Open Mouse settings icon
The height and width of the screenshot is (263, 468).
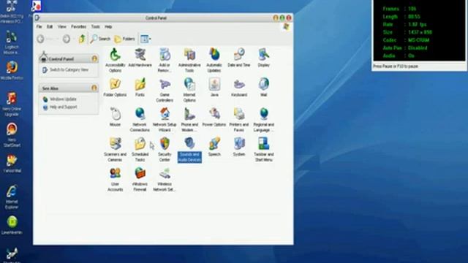pos(115,117)
